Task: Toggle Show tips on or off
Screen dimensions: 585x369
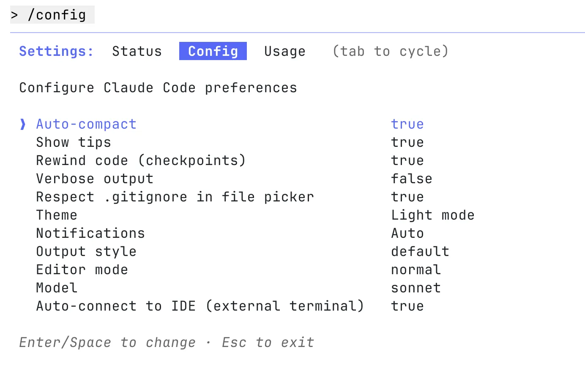Action: (73, 142)
